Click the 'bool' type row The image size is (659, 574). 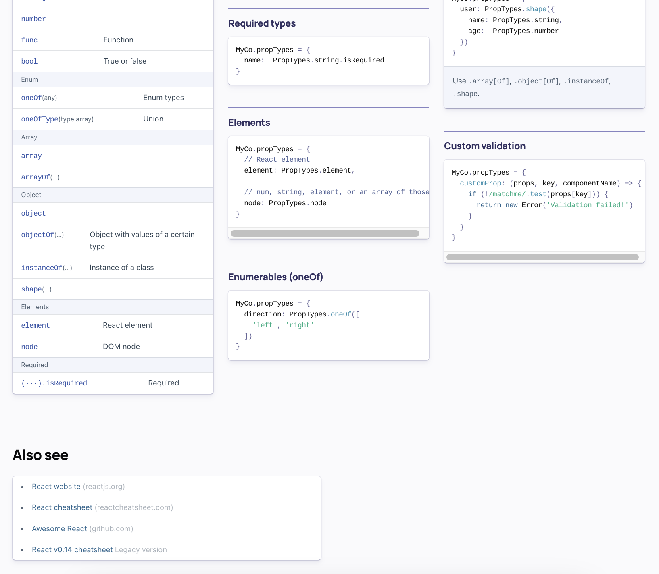[x=113, y=61]
